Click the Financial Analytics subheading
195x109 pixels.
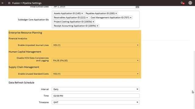point(18,38)
